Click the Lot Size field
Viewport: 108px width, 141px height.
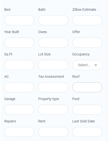click(53, 65)
